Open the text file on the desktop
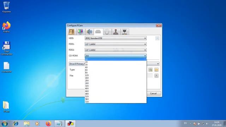 [6, 67]
